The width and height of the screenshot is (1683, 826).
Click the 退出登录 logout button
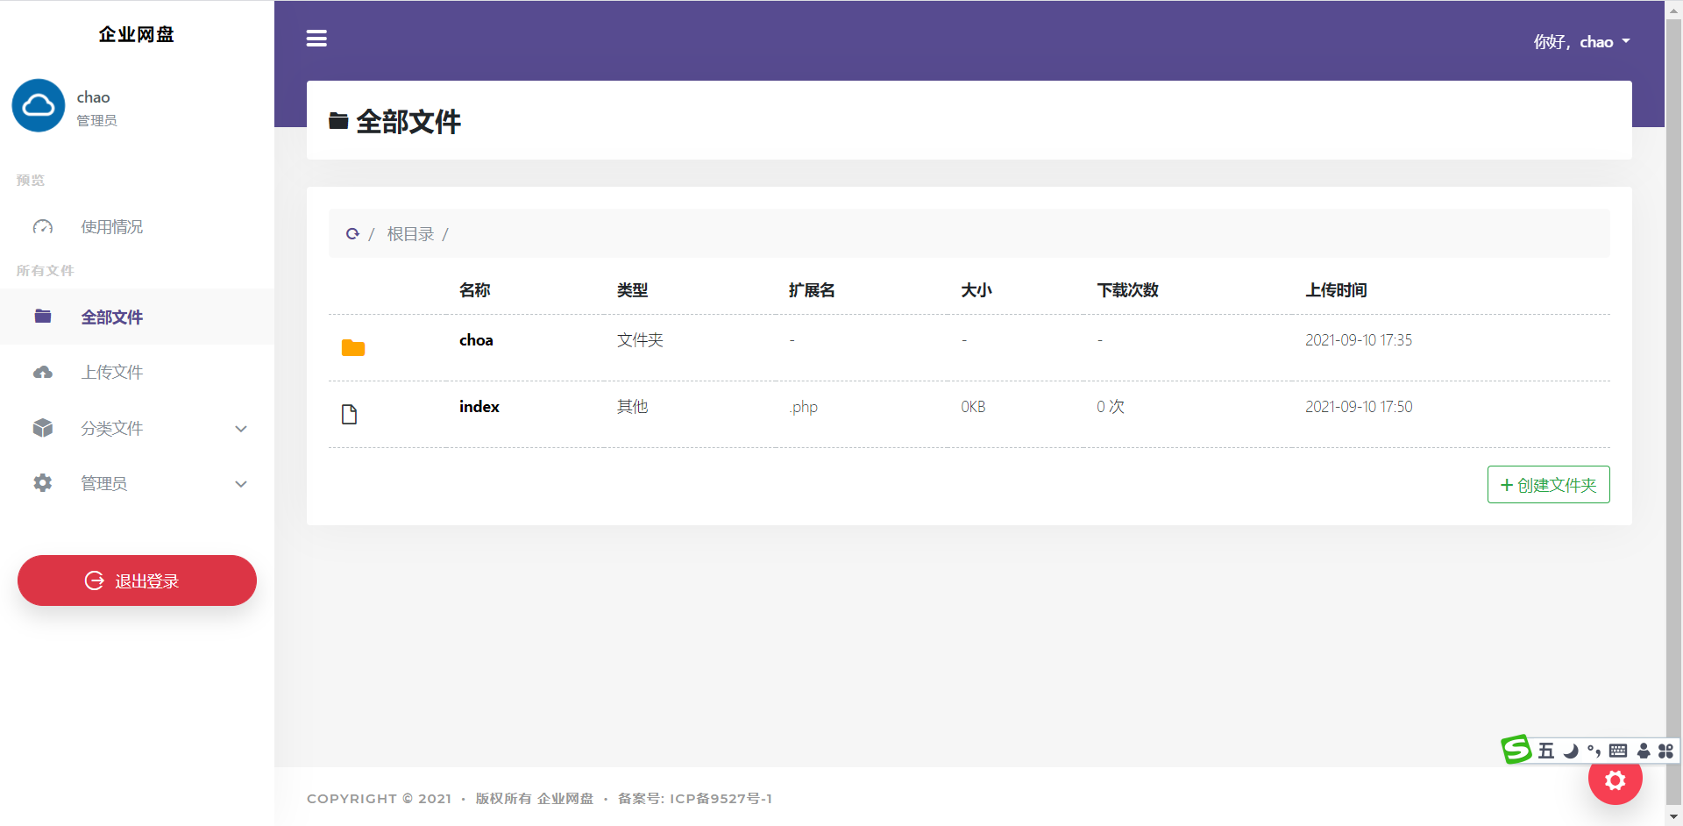137,580
